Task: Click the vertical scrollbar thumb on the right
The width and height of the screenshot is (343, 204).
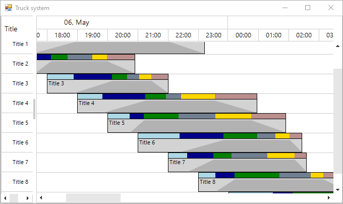Action: pos(338,121)
